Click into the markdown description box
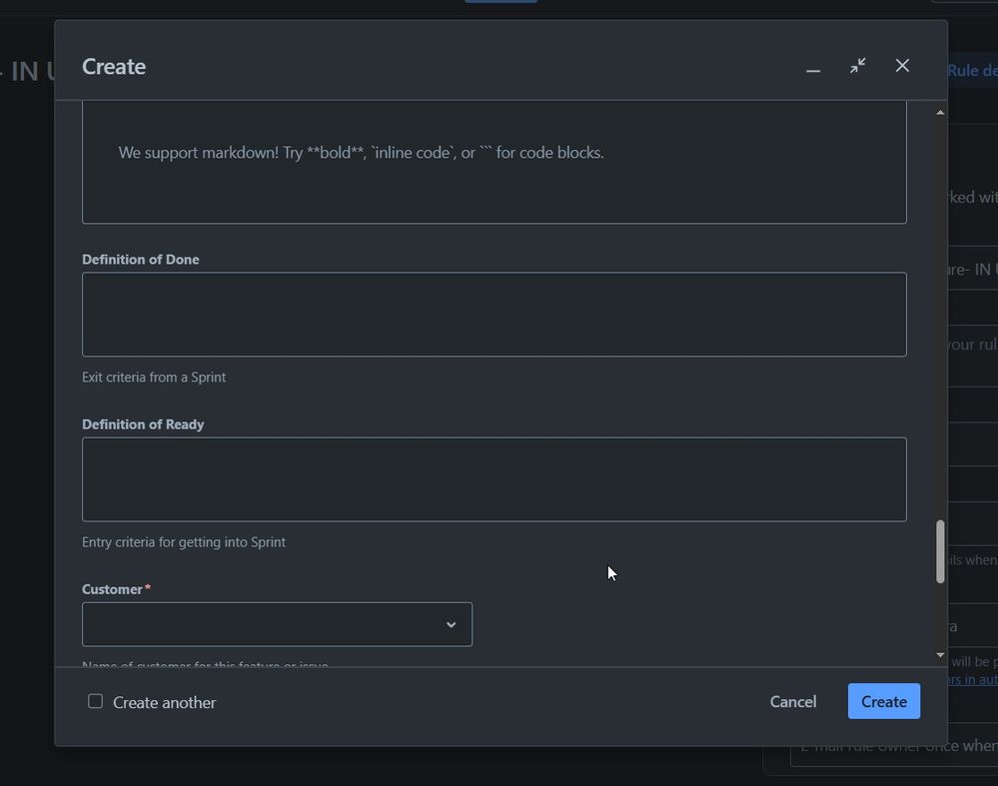Image resolution: width=998 pixels, height=786 pixels. click(x=494, y=162)
